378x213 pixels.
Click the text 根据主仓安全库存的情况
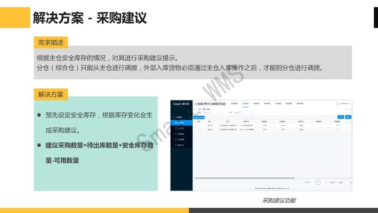pyautogui.click(x=71, y=58)
